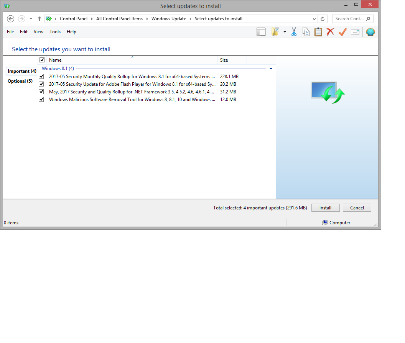Click the red X Delete icon
This screenshot has height=343, width=405.
point(330,32)
